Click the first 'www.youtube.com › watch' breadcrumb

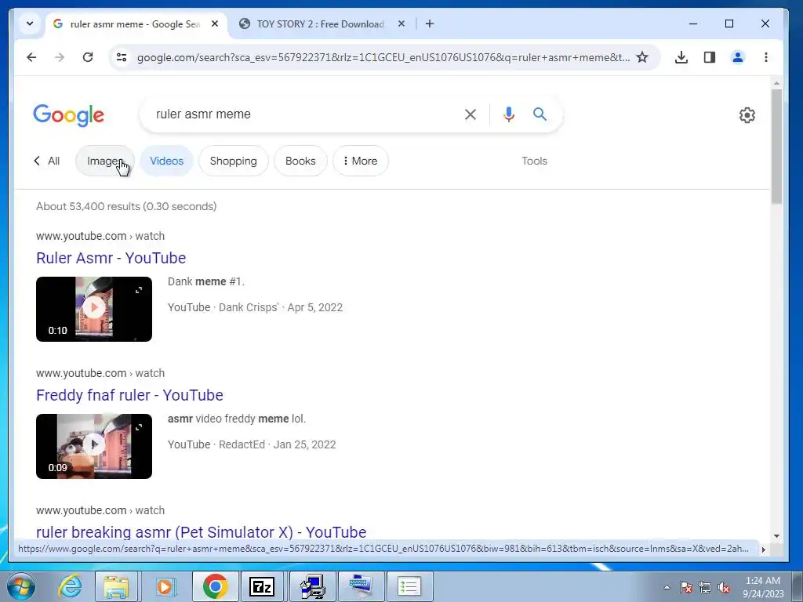click(x=100, y=236)
